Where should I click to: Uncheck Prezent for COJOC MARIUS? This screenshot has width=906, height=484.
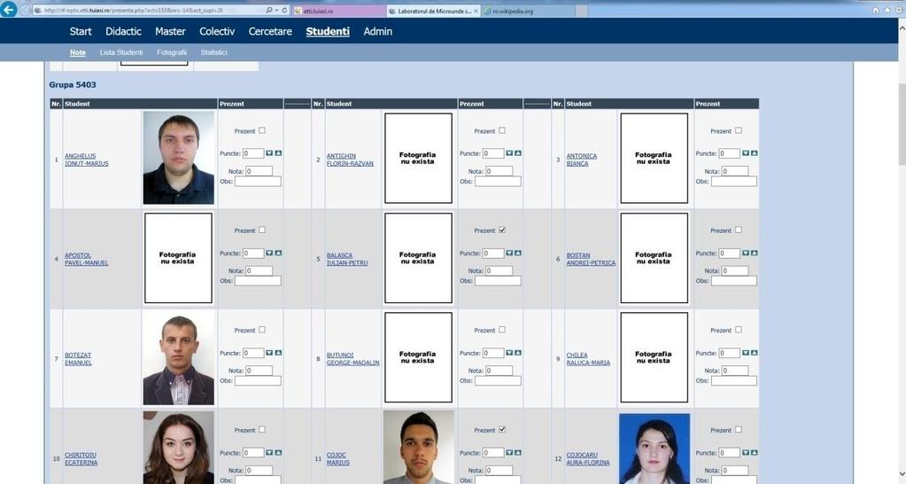click(502, 430)
